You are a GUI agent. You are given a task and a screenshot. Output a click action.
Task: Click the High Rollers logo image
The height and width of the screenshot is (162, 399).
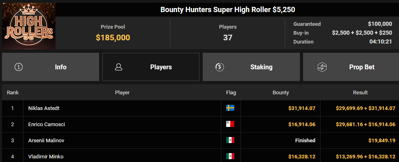tap(28, 26)
